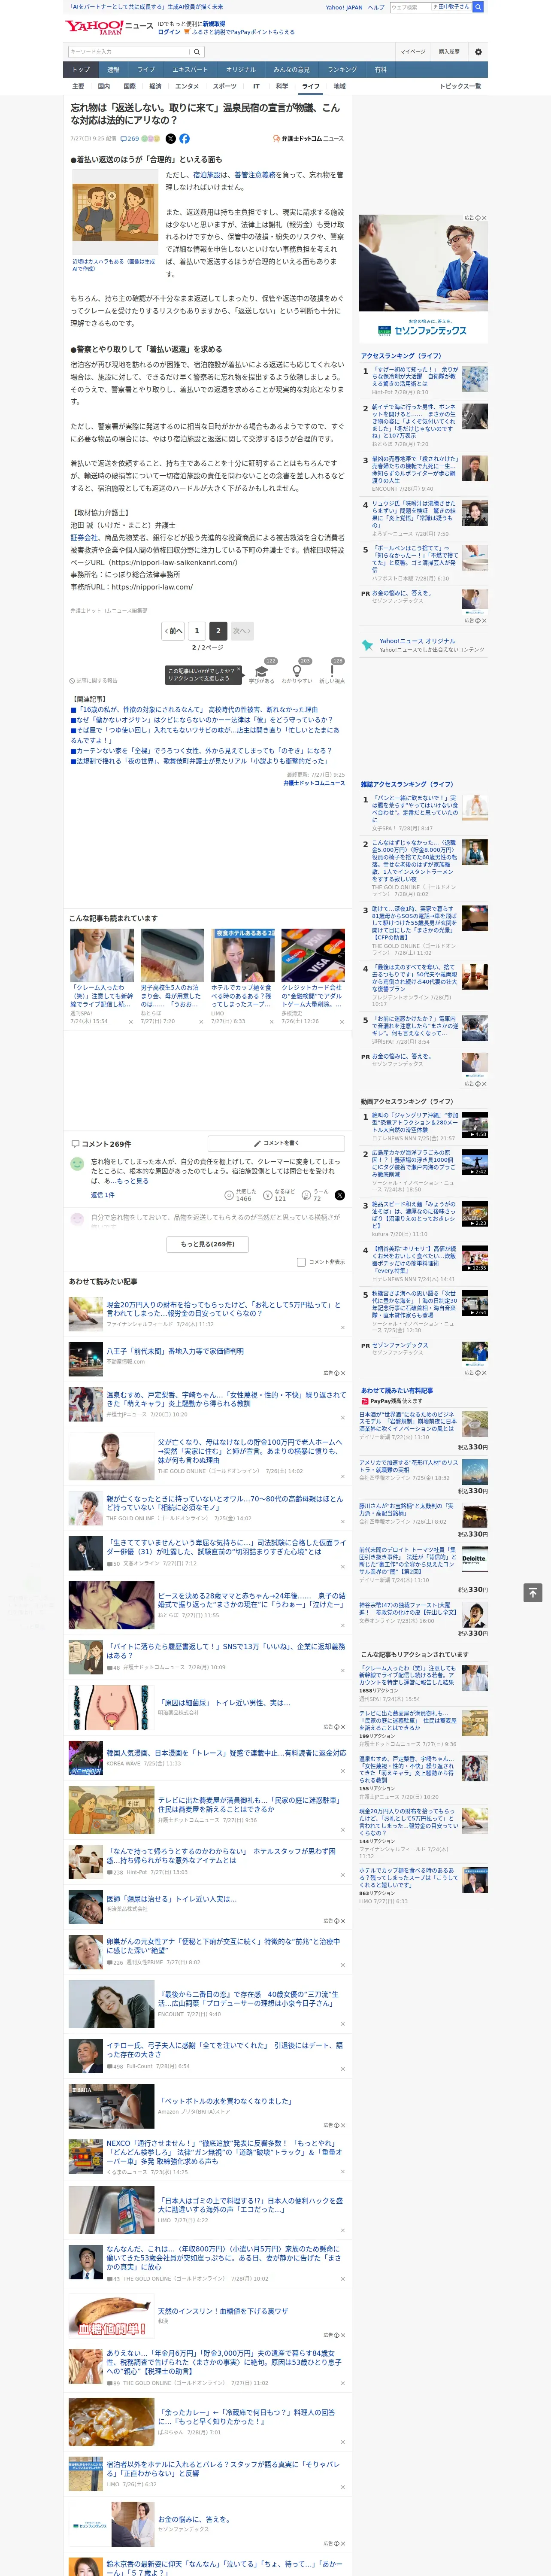Open the comment count bubble showing 269

click(131, 139)
